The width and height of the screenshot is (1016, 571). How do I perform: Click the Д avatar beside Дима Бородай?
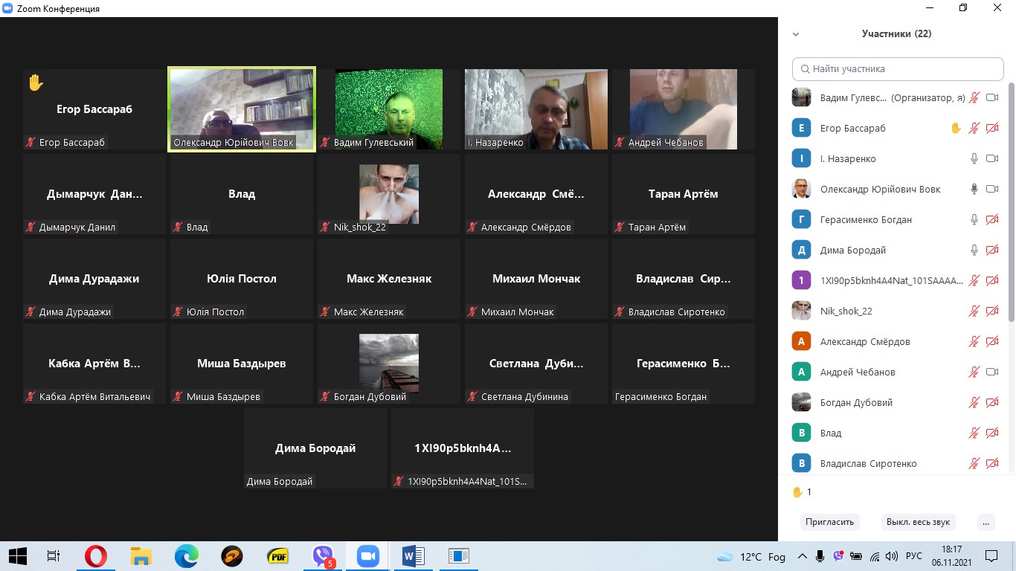[x=801, y=250]
